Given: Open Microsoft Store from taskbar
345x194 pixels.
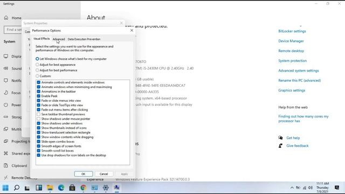Looking at the screenshot, I should 72,188.
